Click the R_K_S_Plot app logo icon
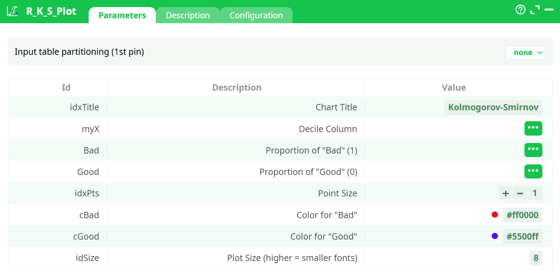 (13, 11)
